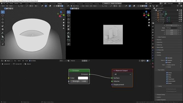Toggle Ray Visibility Glossy checkbox

[167, 77]
